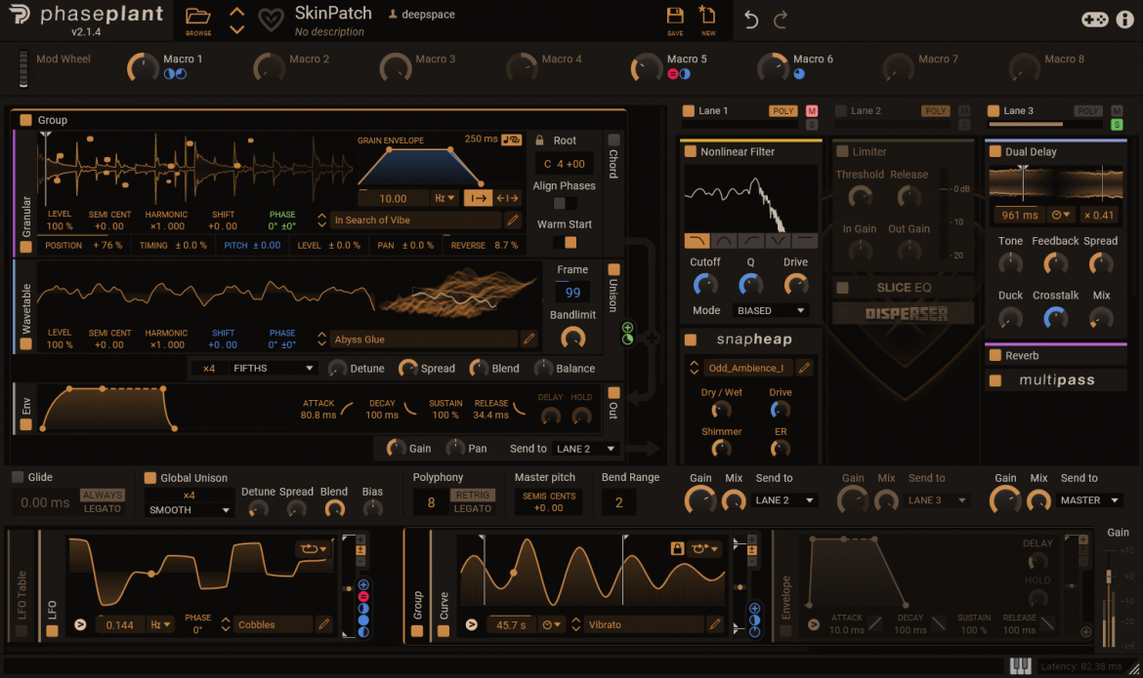Click the Save preset icon
Image resolution: width=1143 pixels, height=678 pixels.
[x=675, y=17]
